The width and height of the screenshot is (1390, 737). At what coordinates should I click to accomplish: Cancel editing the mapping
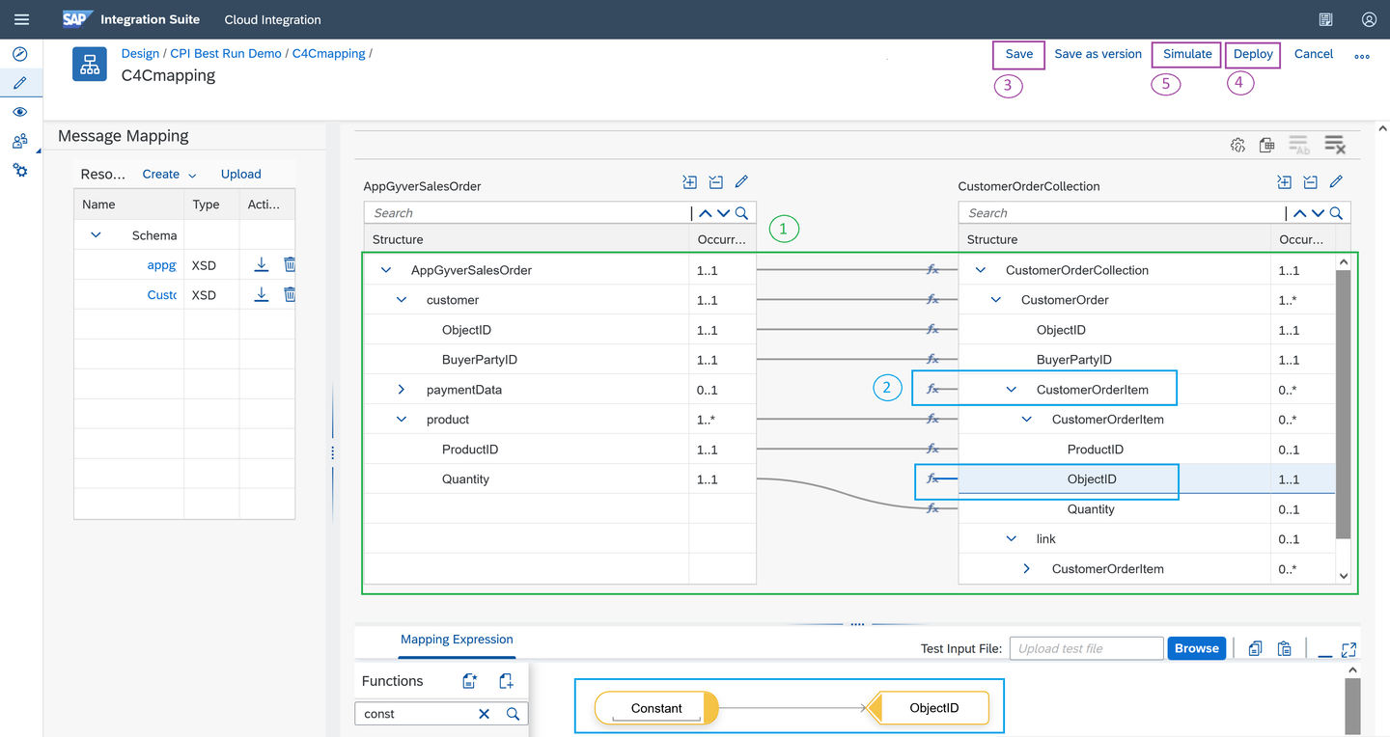tap(1314, 54)
